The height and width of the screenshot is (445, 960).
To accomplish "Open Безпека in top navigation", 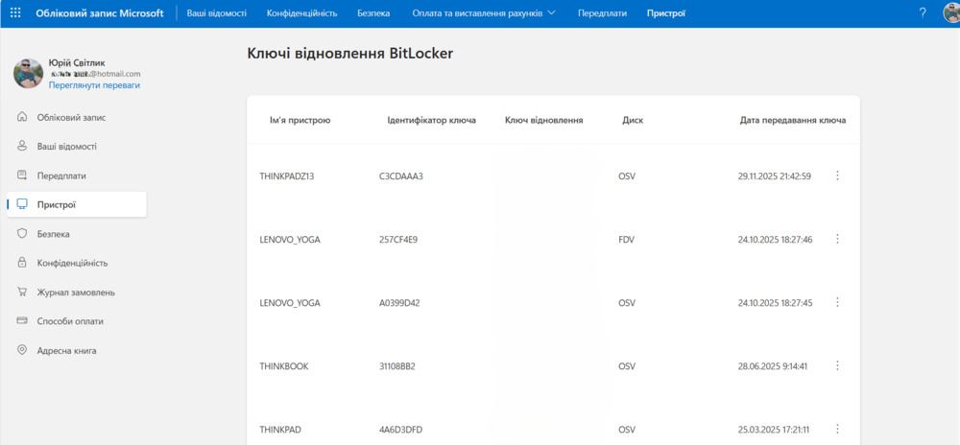I will coord(373,12).
